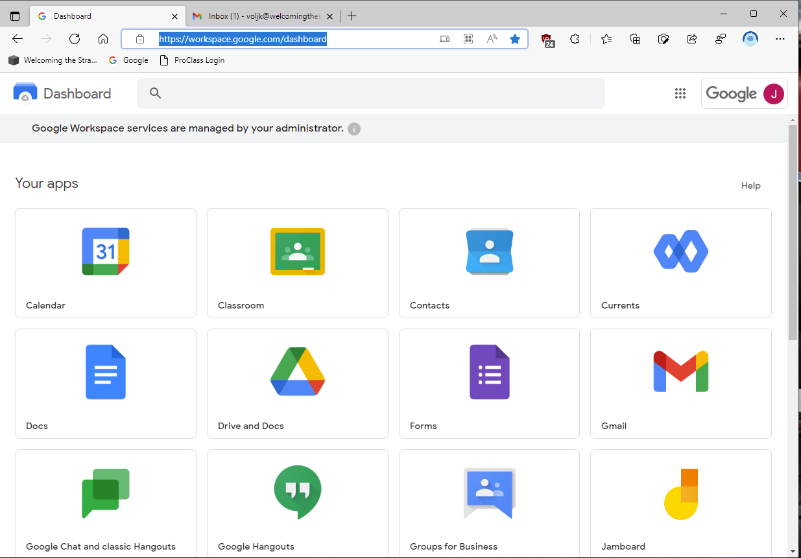View site information lock icon
The image size is (801, 558).
(x=140, y=39)
